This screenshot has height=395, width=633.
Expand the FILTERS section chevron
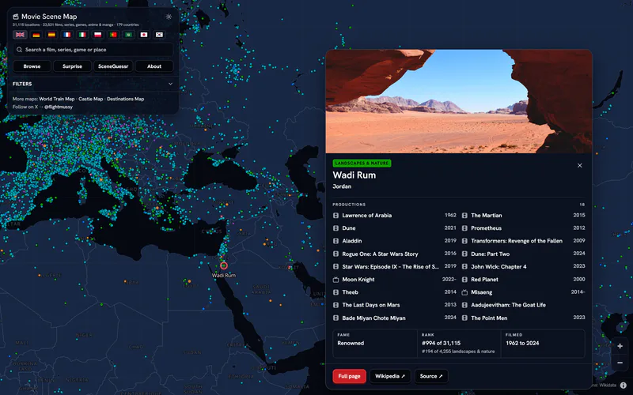pyautogui.click(x=170, y=84)
